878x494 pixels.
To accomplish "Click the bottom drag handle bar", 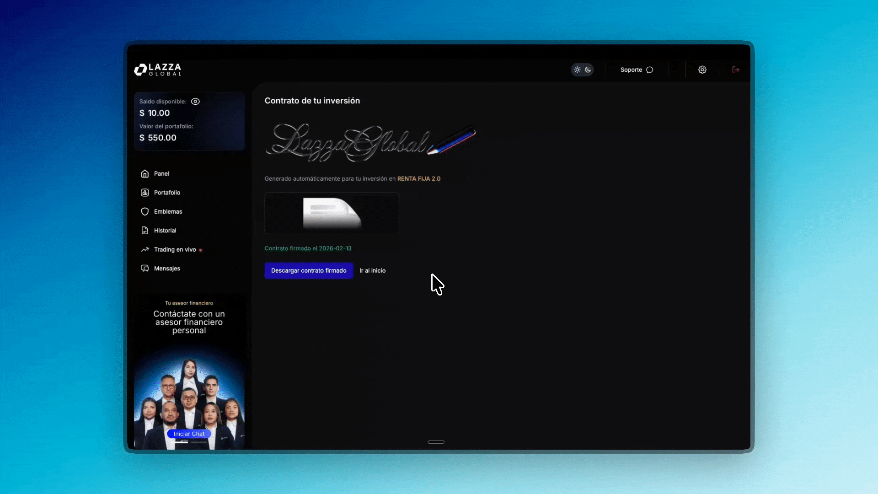I will coord(436,442).
